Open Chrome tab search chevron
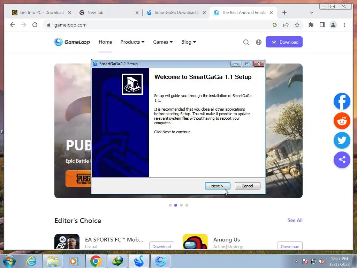 coord(311,13)
